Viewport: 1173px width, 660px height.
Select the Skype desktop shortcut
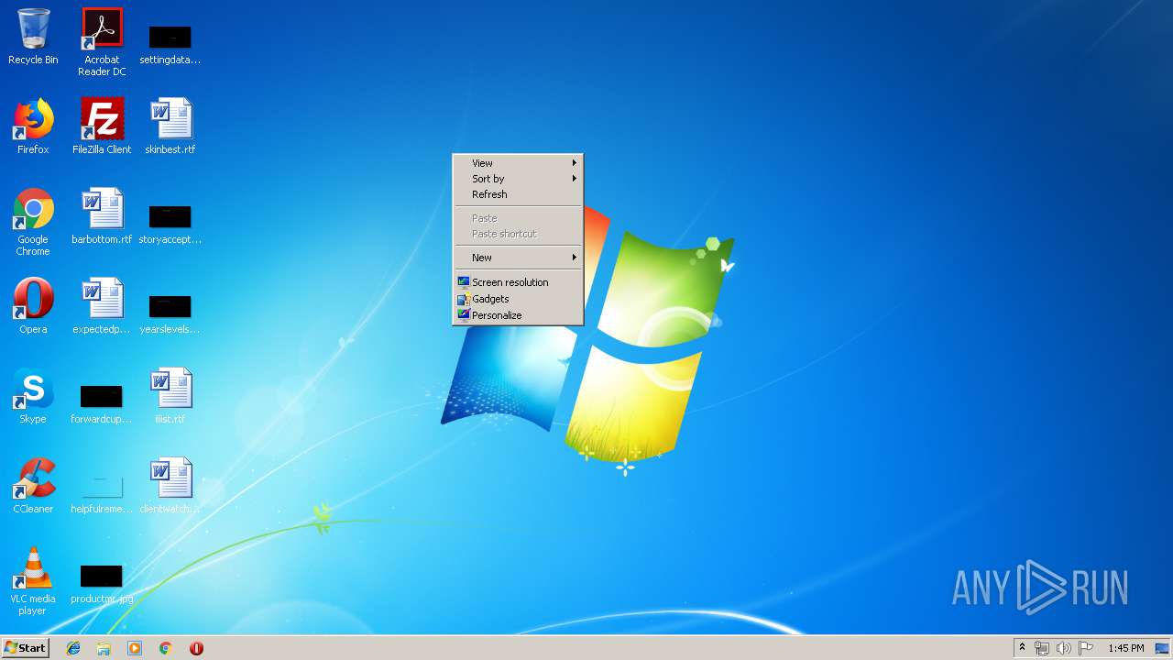point(33,396)
